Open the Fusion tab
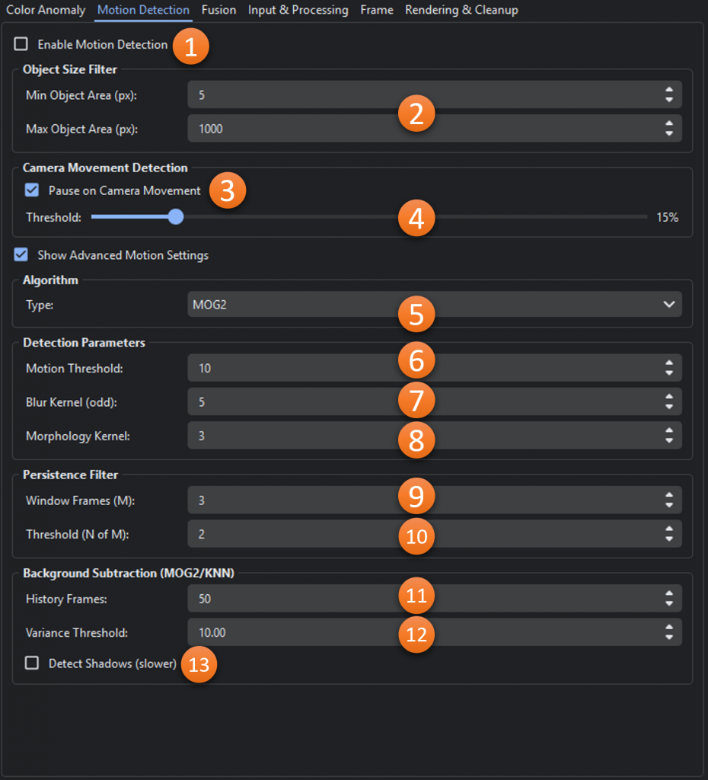This screenshot has width=708, height=780. (x=218, y=10)
